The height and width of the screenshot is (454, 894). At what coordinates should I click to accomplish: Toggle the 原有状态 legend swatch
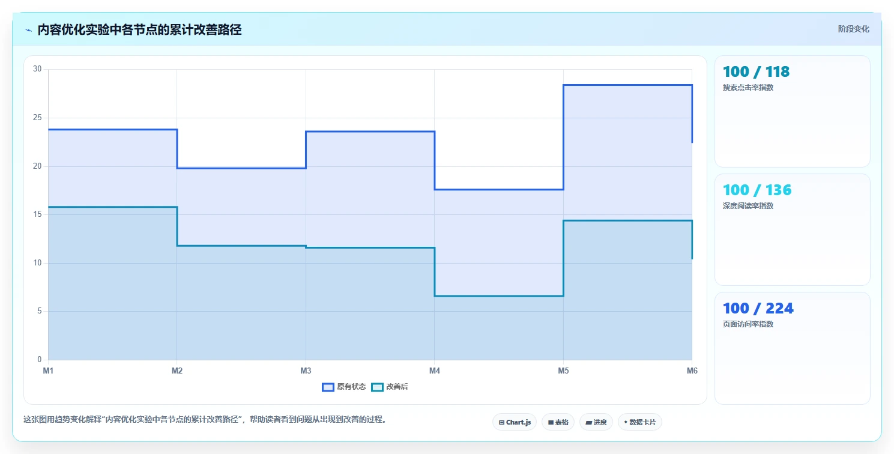point(328,387)
